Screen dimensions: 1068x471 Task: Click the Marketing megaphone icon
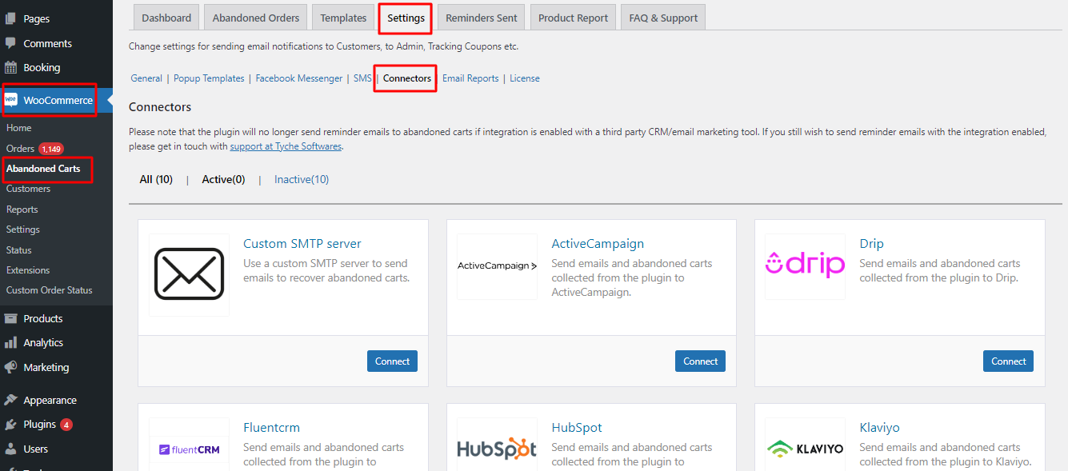[10, 367]
